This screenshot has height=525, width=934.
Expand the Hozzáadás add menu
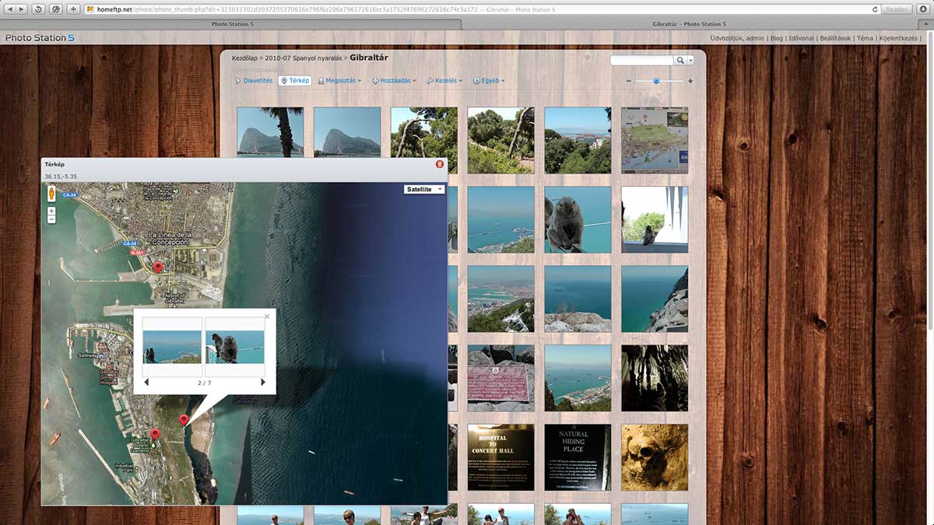[x=394, y=81]
